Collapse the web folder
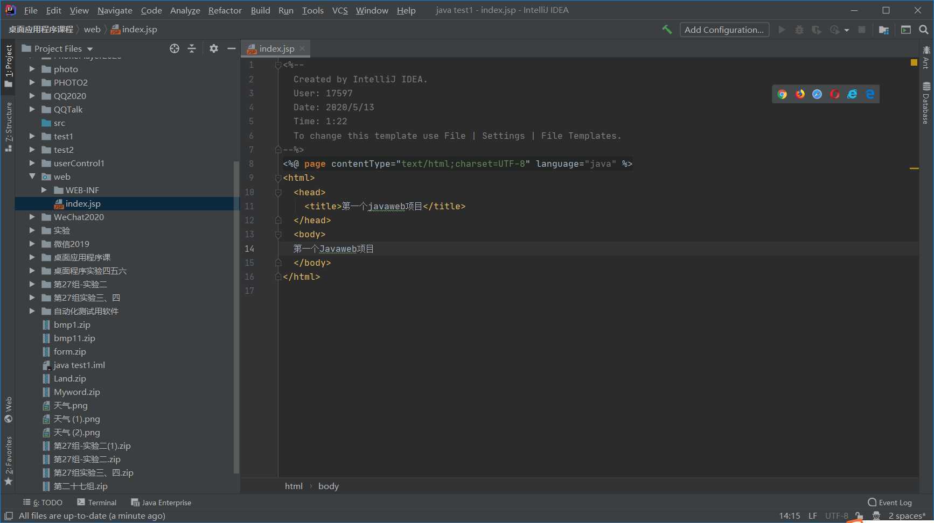The width and height of the screenshot is (934, 523). coord(32,176)
